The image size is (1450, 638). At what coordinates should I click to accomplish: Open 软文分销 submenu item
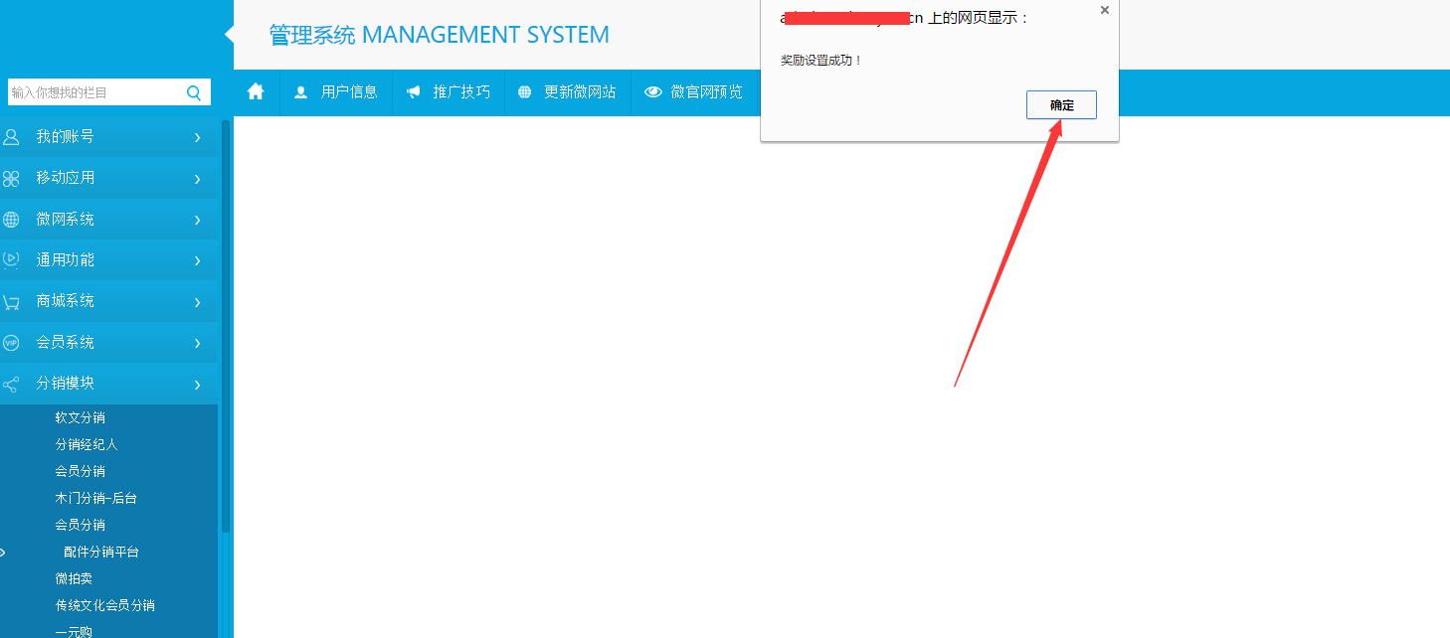pyautogui.click(x=81, y=417)
